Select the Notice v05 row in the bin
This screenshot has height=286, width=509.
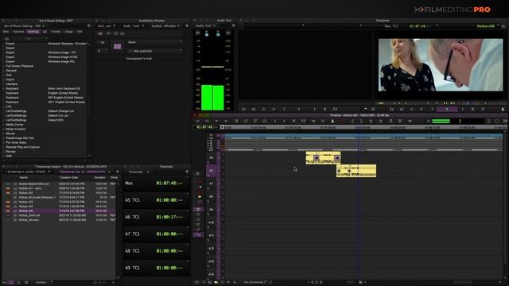click(x=59, y=211)
